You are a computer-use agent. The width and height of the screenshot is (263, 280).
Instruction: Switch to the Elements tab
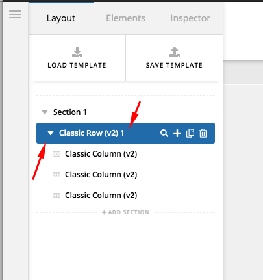pos(125,18)
